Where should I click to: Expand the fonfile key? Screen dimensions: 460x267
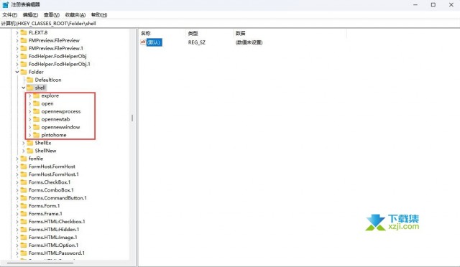tap(17, 159)
